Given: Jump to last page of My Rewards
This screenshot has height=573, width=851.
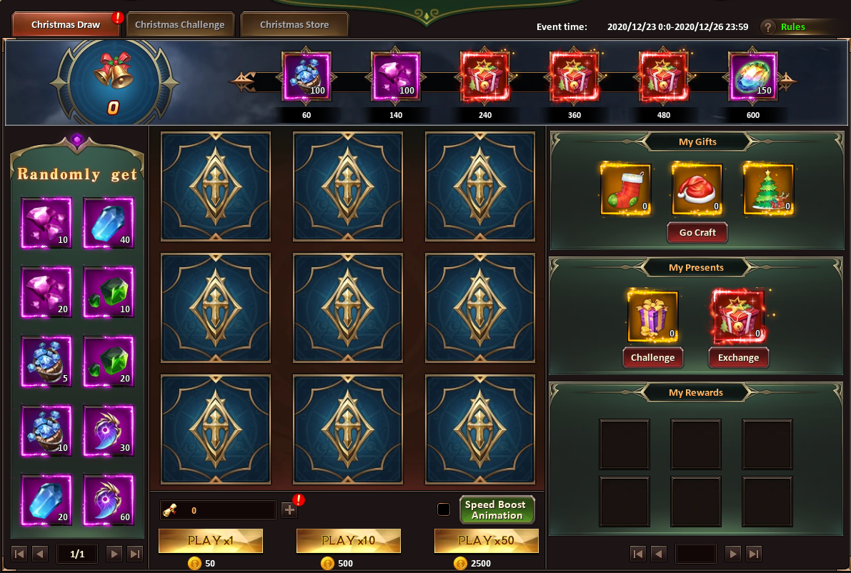Looking at the screenshot, I should tap(754, 554).
